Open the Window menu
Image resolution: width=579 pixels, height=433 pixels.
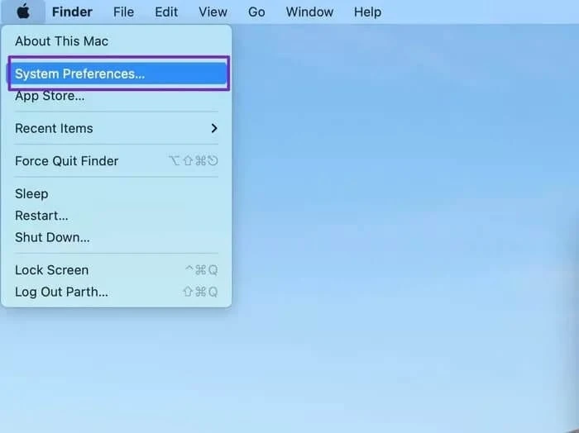coord(309,12)
